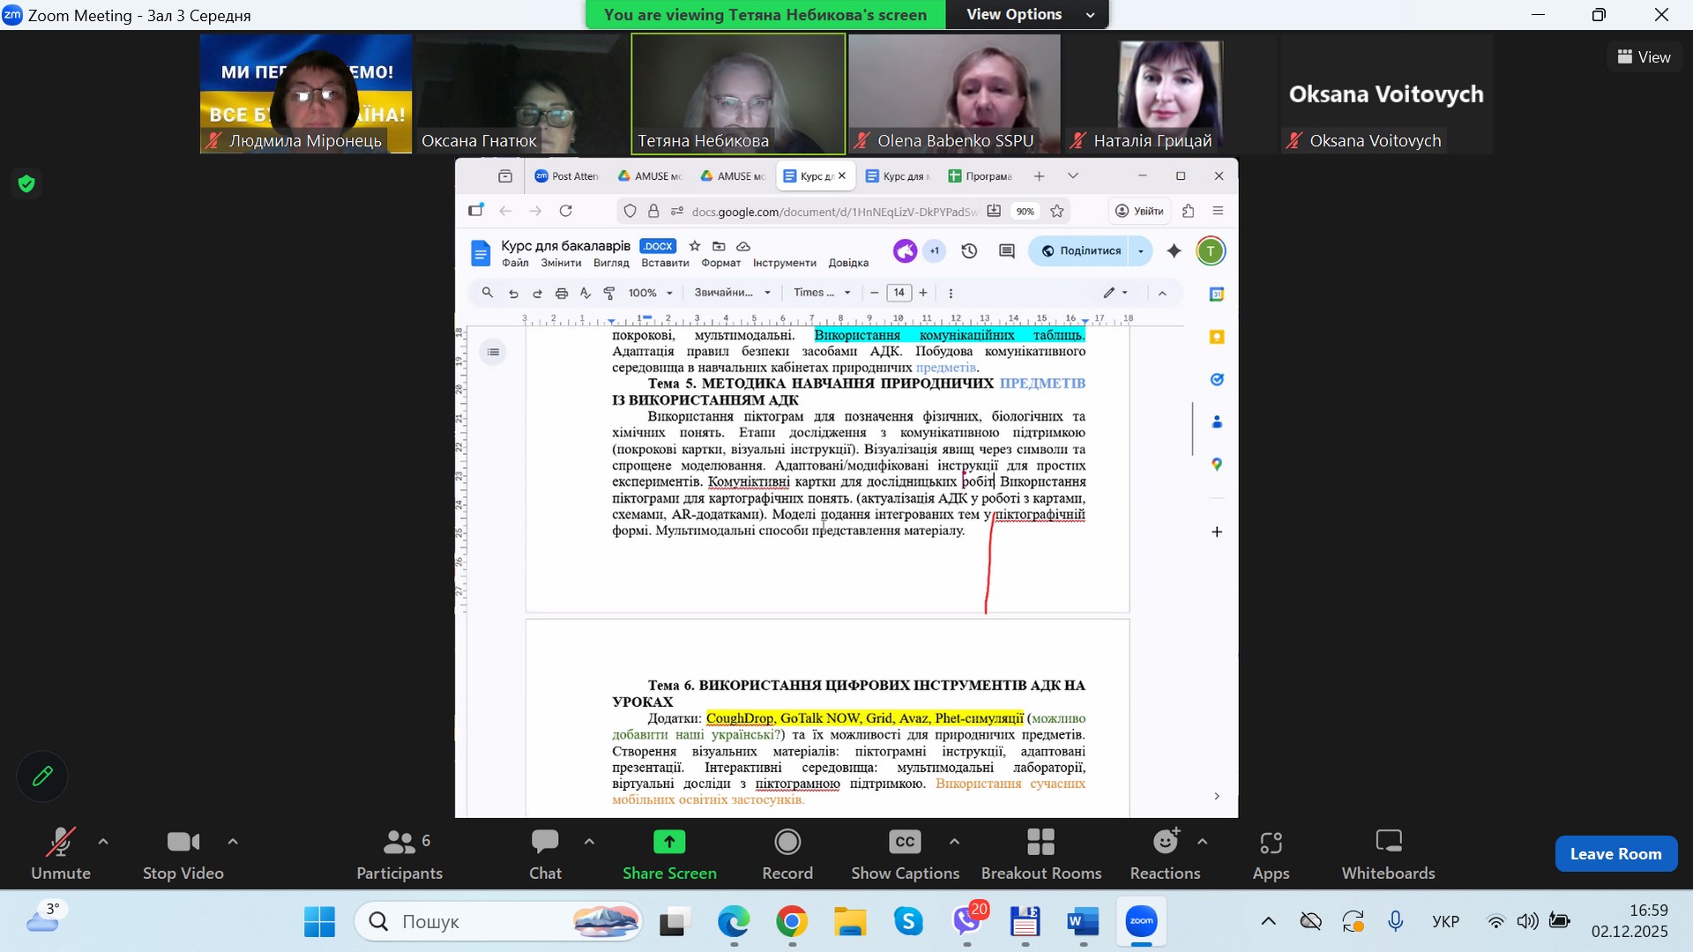Expand audio options arrow beside Unmute
The width and height of the screenshot is (1693, 952).
[103, 842]
